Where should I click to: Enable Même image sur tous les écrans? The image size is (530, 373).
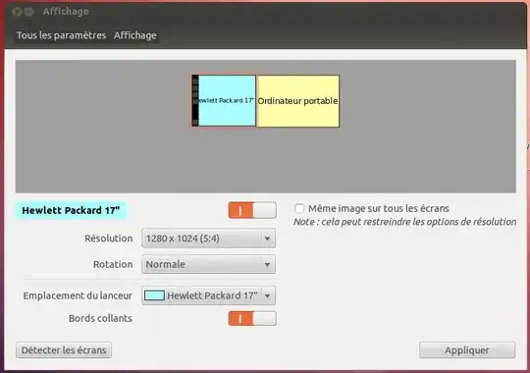[x=299, y=208]
